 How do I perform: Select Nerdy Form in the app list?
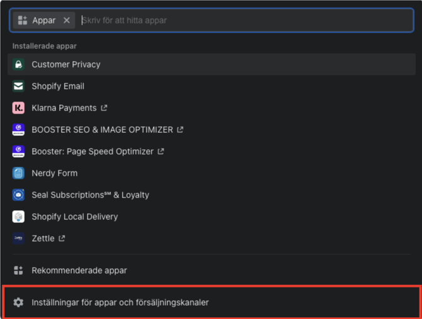click(x=55, y=173)
